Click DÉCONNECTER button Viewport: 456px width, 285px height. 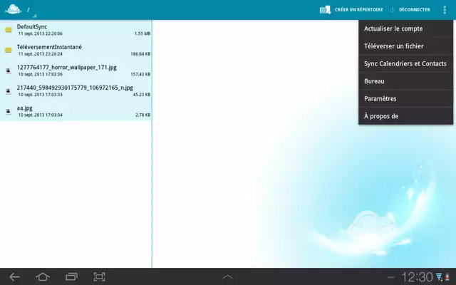415,10
